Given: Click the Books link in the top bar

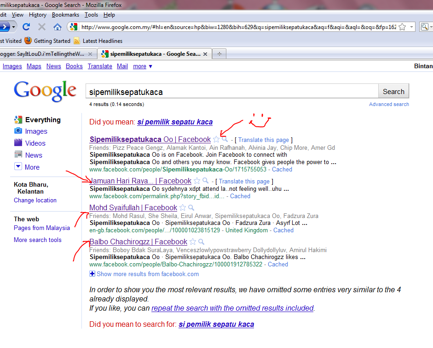Looking at the screenshot, I should click(x=74, y=66).
